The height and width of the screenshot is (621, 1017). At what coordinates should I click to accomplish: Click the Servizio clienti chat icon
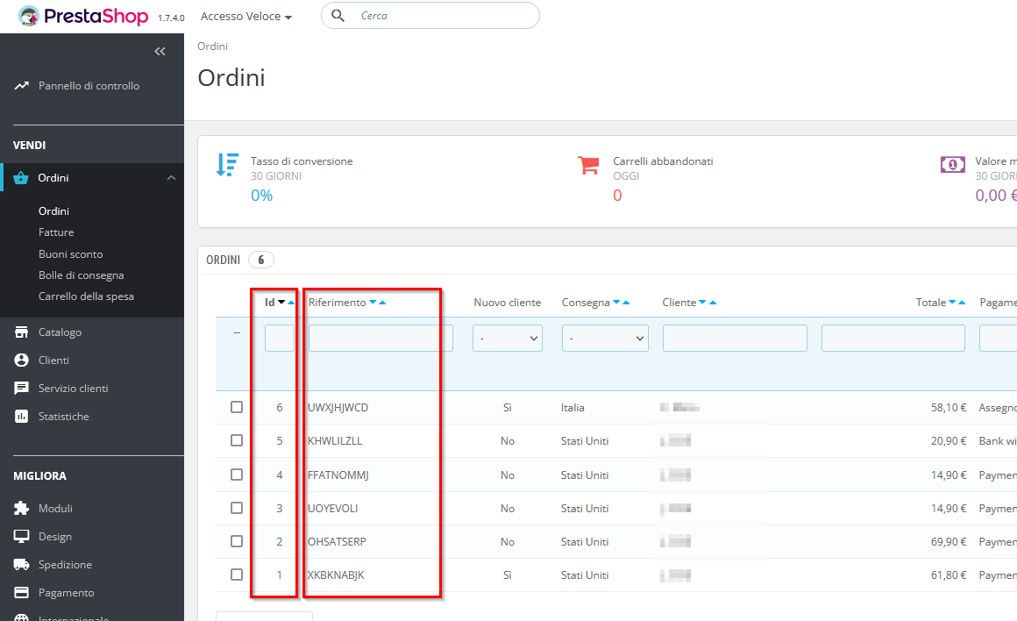pyautogui.click(x=21, y=388)
